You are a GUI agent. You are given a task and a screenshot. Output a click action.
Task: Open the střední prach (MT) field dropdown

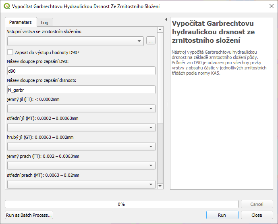(81, 184)
